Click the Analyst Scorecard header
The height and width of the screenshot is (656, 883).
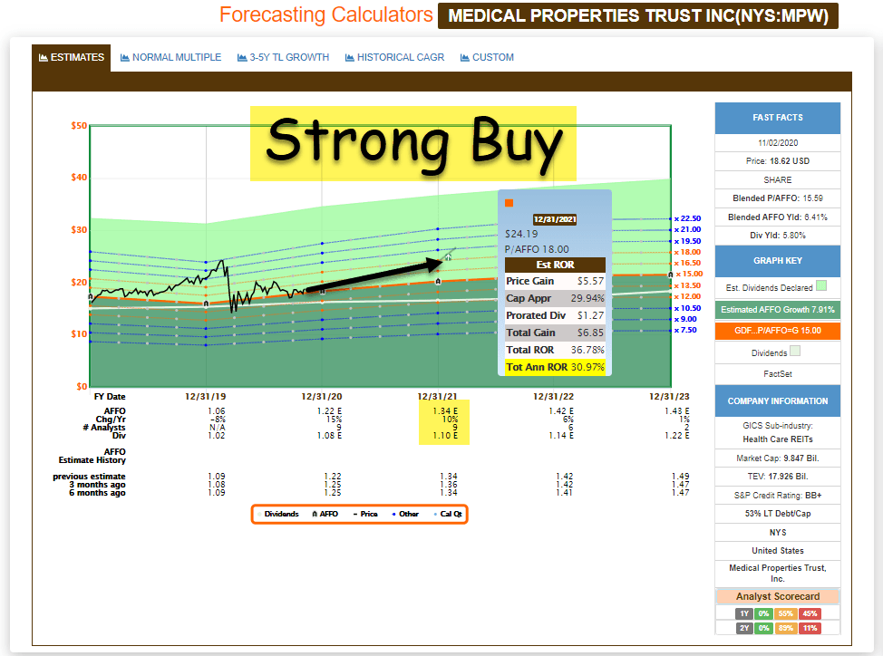(778, 596)
